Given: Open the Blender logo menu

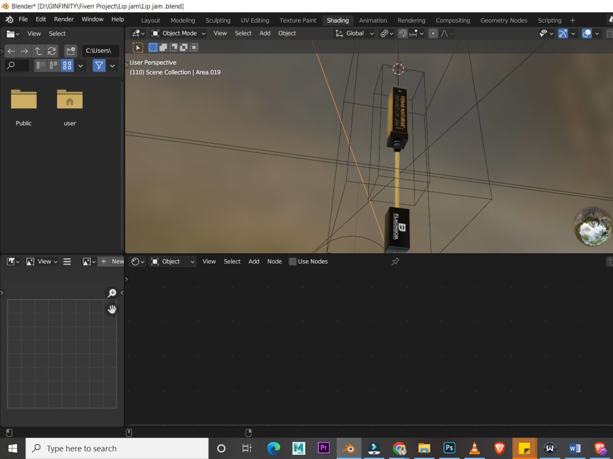Looking at the screenshot, I should (9, 20).
